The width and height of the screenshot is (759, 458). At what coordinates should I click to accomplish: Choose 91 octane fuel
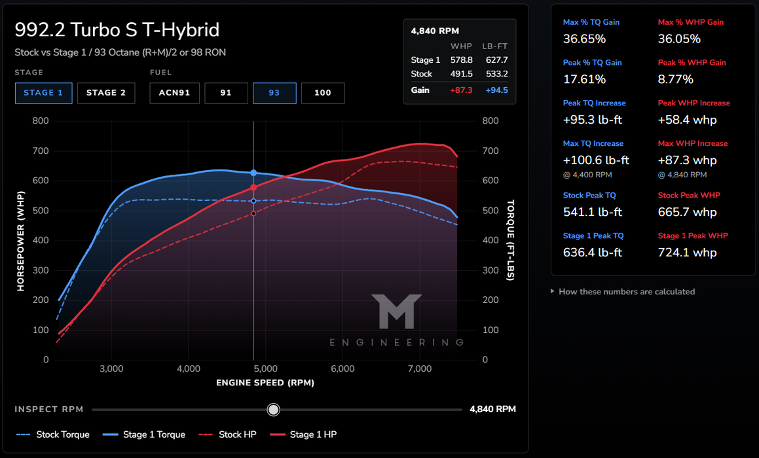226,93
